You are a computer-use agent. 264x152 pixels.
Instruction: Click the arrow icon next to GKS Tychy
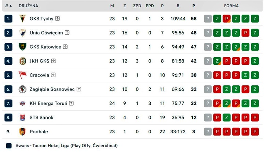(58, 18)
